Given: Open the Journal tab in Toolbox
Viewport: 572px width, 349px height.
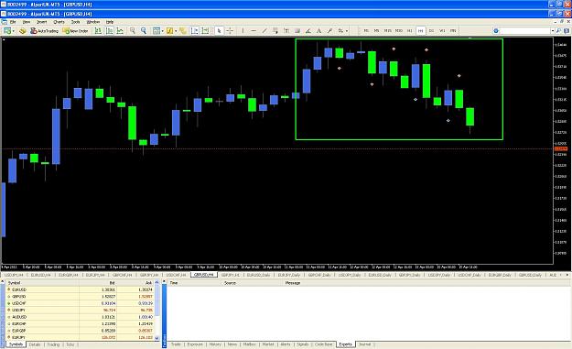Looking at the screenshot, I should (x=364, y=344).
